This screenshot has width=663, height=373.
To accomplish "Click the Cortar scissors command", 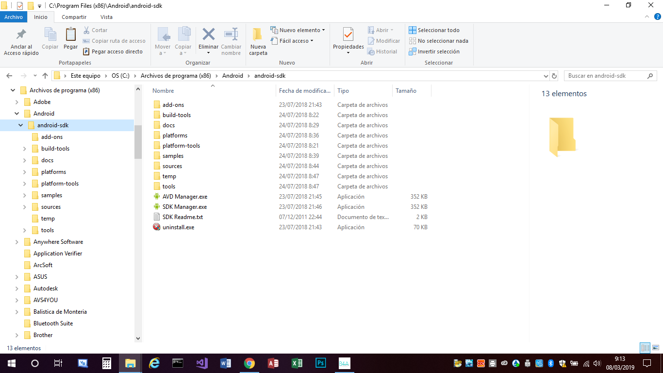I will click(x=96, y=30).
